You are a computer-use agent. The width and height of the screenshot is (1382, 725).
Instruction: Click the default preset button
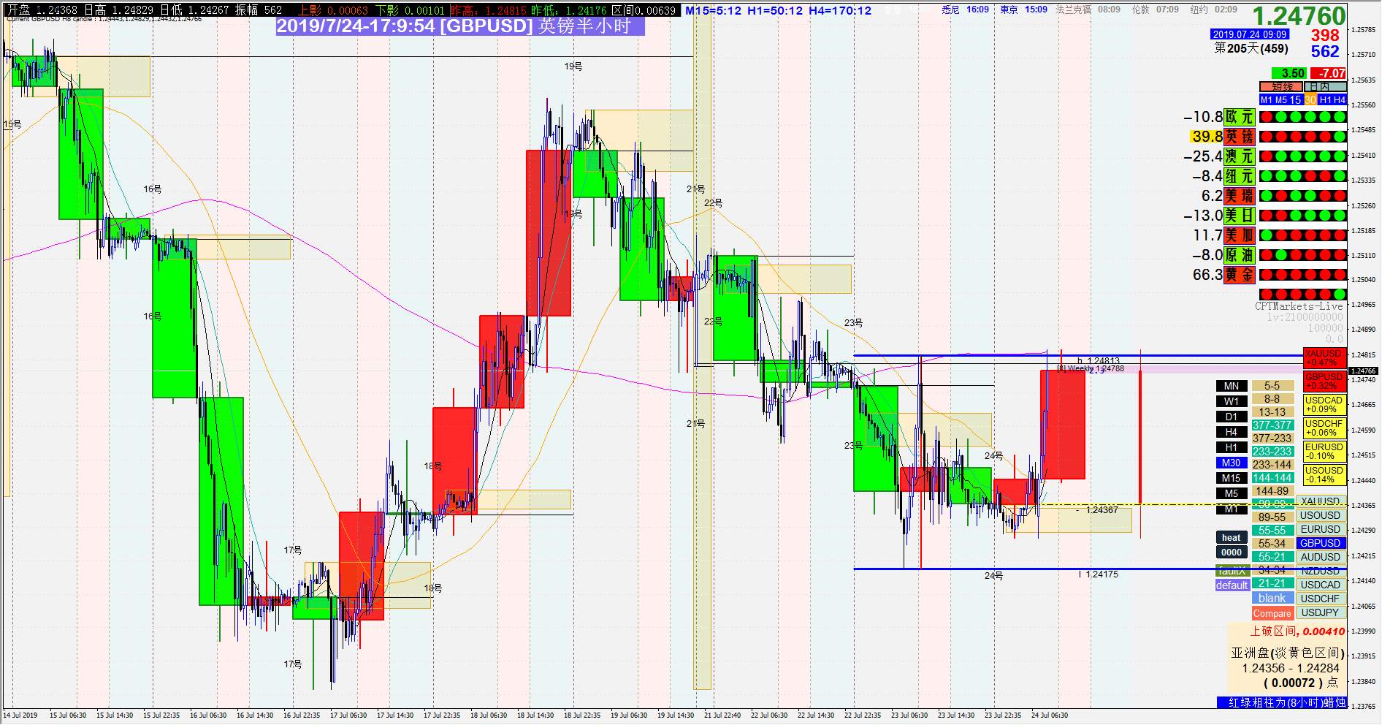click(x=1232, y=585)
